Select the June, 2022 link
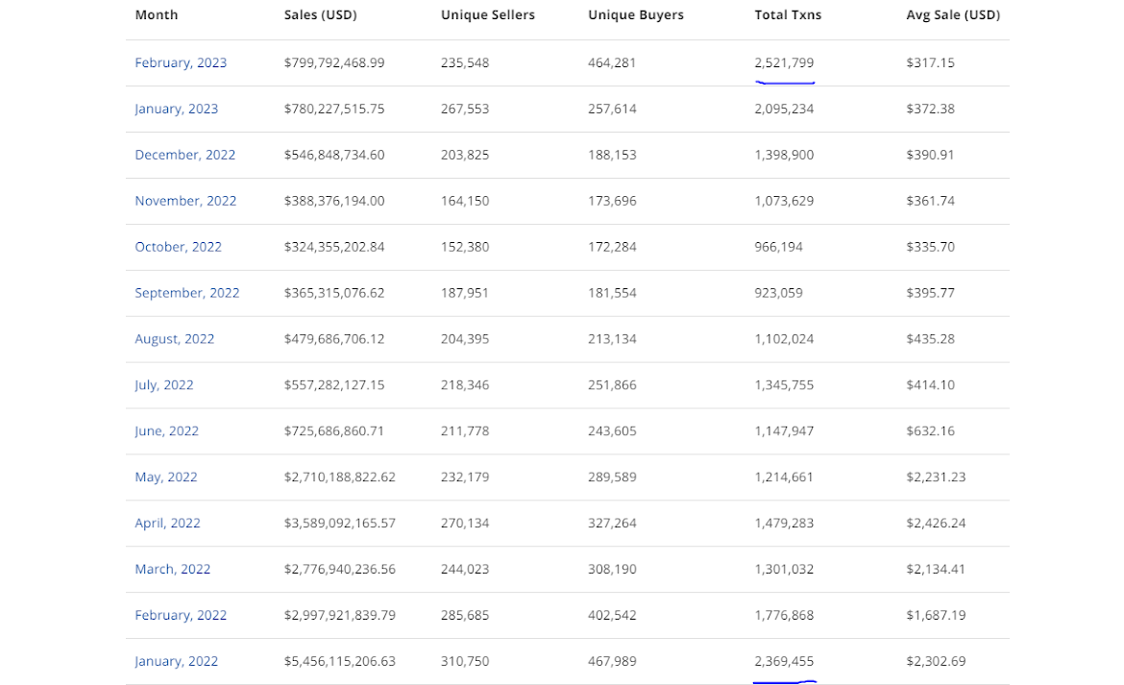The height and width of the screenshot is (685, 1124). (166, 431)
